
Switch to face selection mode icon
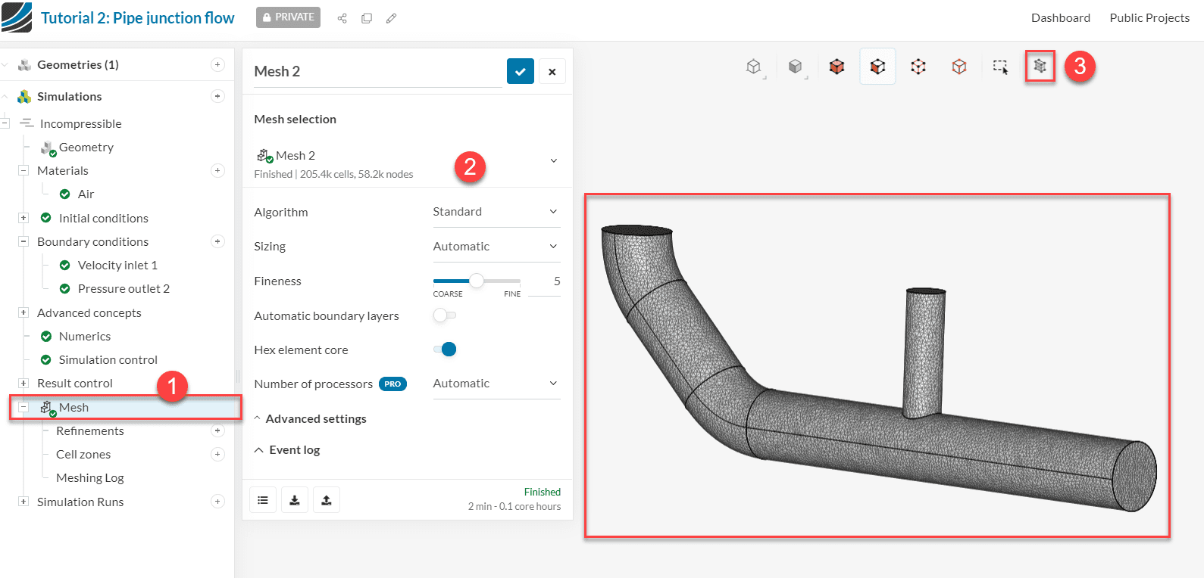[877, 67]
